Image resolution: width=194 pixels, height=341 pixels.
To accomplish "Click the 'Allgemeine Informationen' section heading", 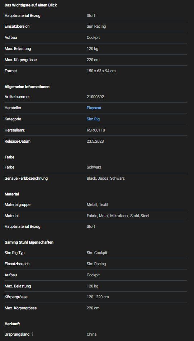I will (x=27, y=87).
